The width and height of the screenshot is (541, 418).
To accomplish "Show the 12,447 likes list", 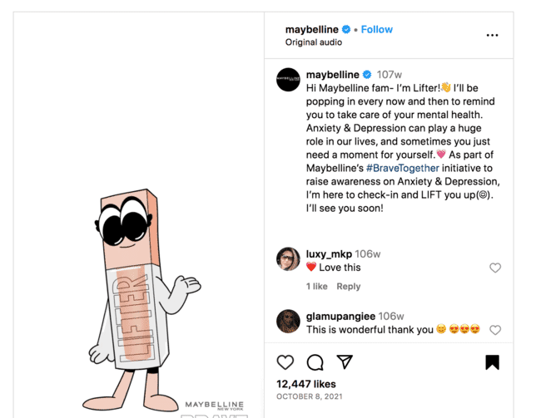I will click(306, 383).
